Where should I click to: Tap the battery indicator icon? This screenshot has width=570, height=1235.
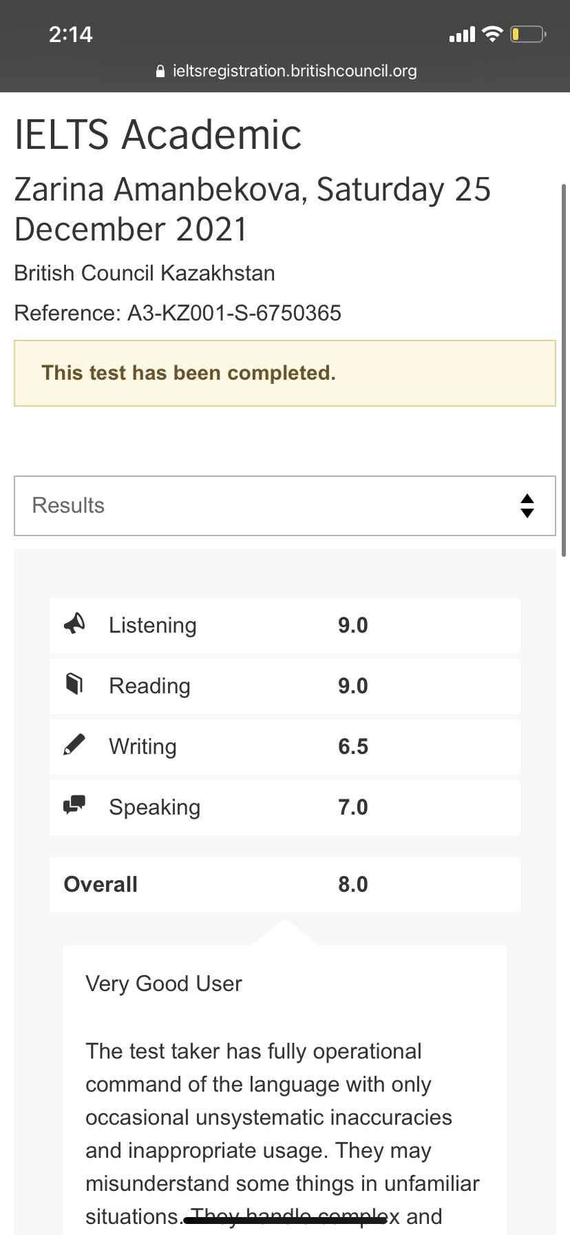528,34
